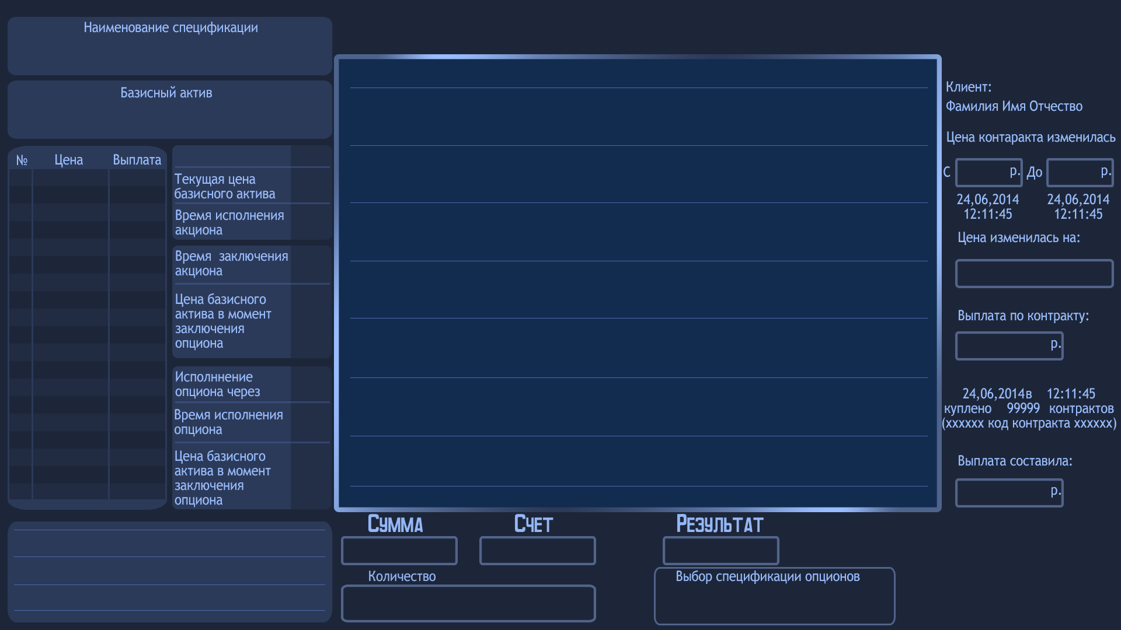The width and height of the screenshot is (1121, 630).
Task: Click the Фамилия Имя Отчество client name
Action: [1014, 106]
